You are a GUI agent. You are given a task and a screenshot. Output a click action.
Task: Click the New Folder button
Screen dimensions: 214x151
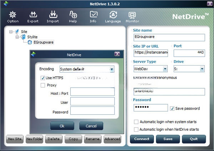coord(34,139)
